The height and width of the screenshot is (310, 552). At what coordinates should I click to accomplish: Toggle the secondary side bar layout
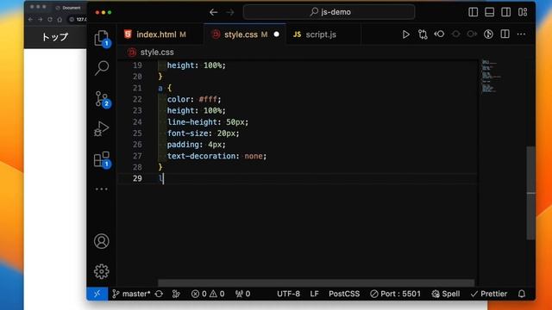[506, 12]
